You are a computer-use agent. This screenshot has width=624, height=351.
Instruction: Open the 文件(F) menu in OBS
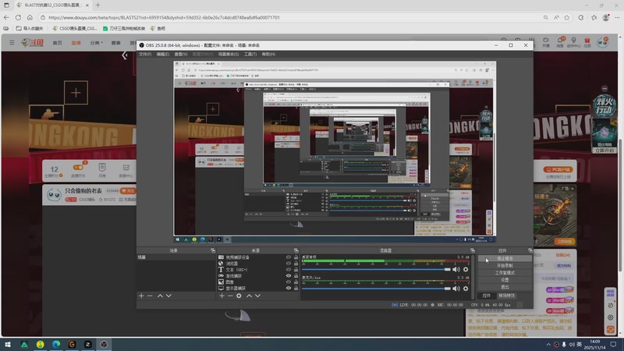(145, 55)
